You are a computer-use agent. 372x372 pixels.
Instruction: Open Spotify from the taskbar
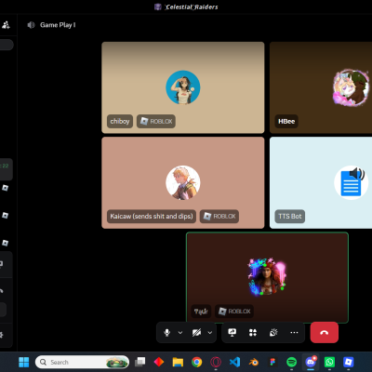pyautogui.click(x=291, y=362)
